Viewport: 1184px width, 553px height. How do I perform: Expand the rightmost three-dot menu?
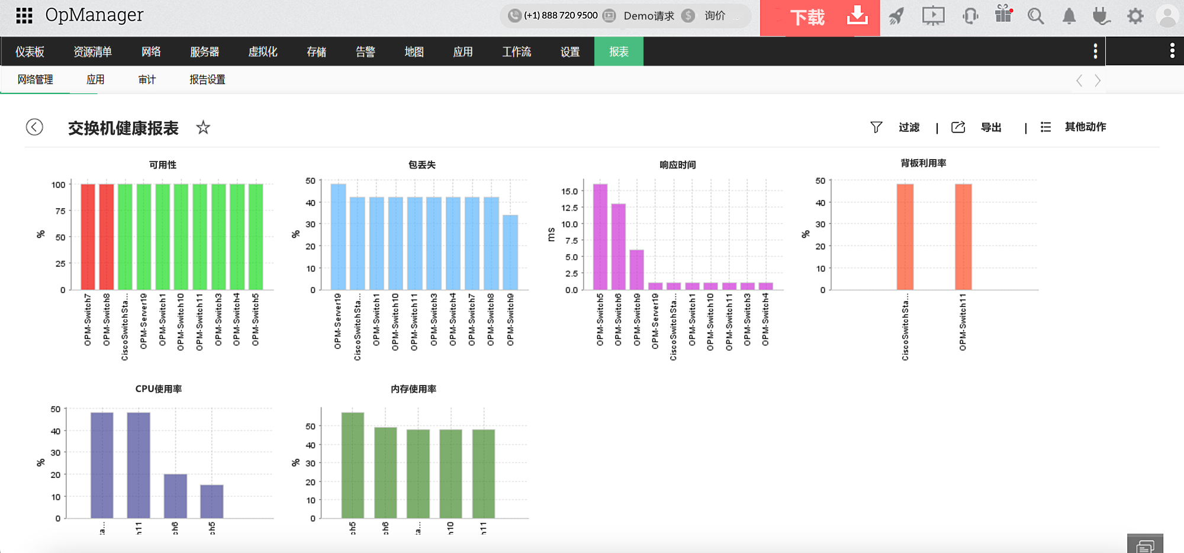pyautogui.click(x=1172, y=51)
